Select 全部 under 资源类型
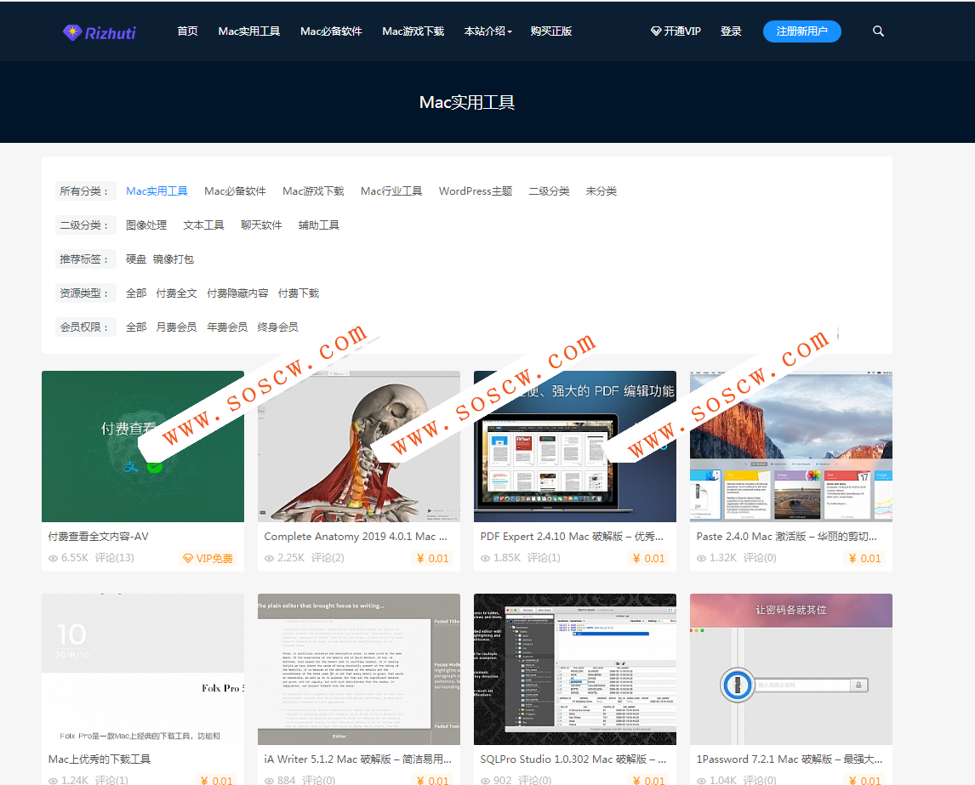The height and width of the screenshot is (785, 975). 135,293
